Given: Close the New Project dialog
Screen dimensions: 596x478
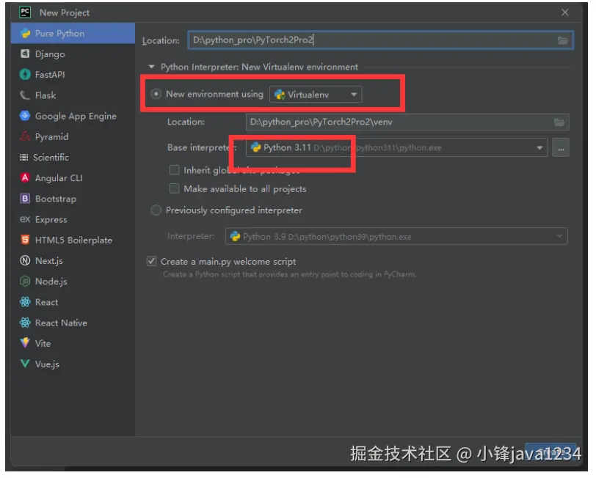Looking at the screenshot, I should pyautogui.click(x=565, y=12).
